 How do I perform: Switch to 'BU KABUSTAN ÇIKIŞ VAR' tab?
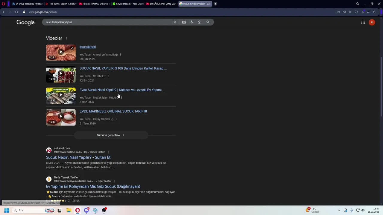tap(162, 4)
